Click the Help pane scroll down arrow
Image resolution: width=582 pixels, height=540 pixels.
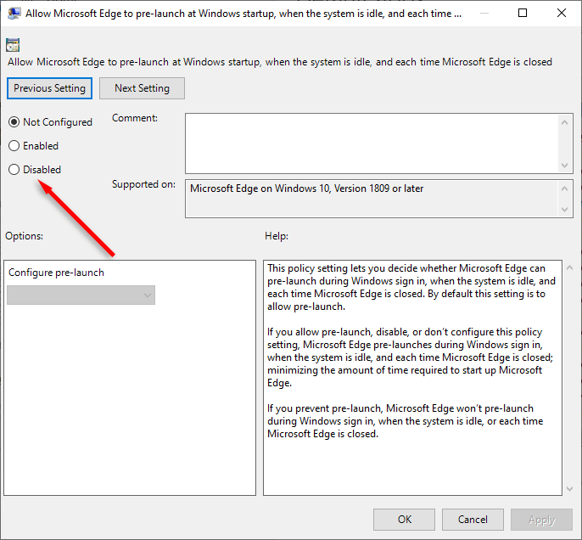570,489
